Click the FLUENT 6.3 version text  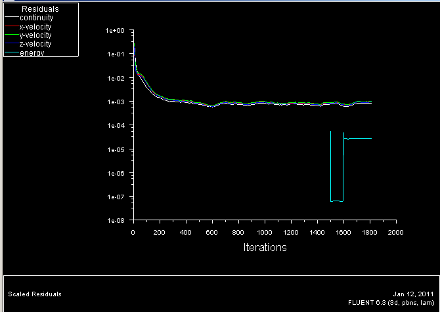(391, 302)
